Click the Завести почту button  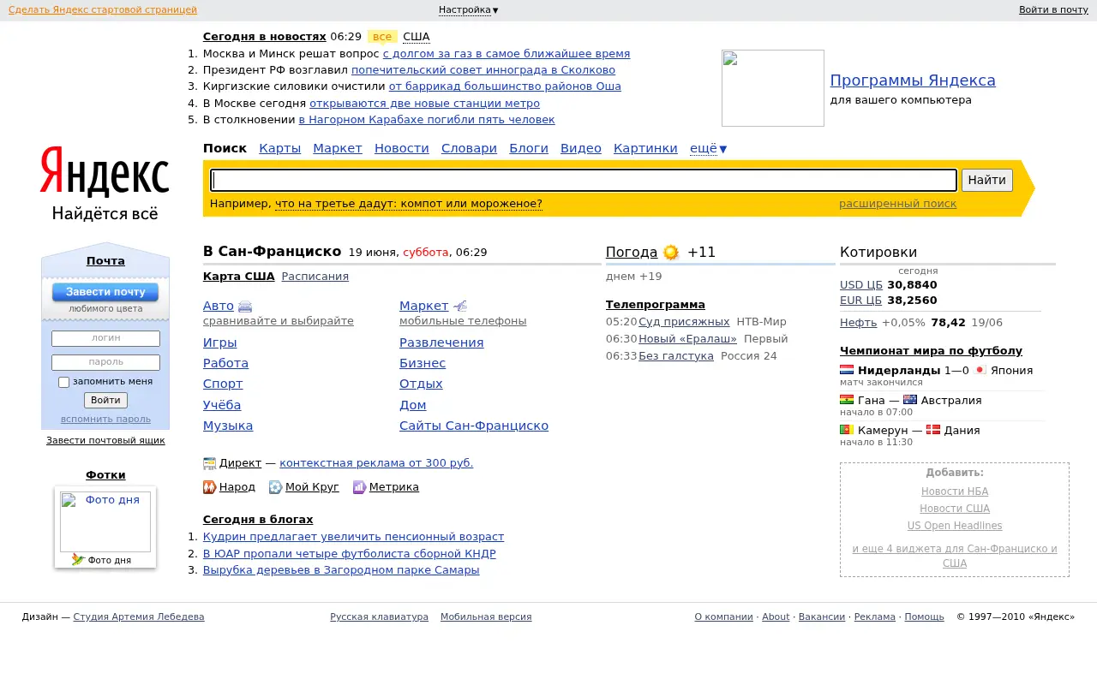[x=105, y=292]
